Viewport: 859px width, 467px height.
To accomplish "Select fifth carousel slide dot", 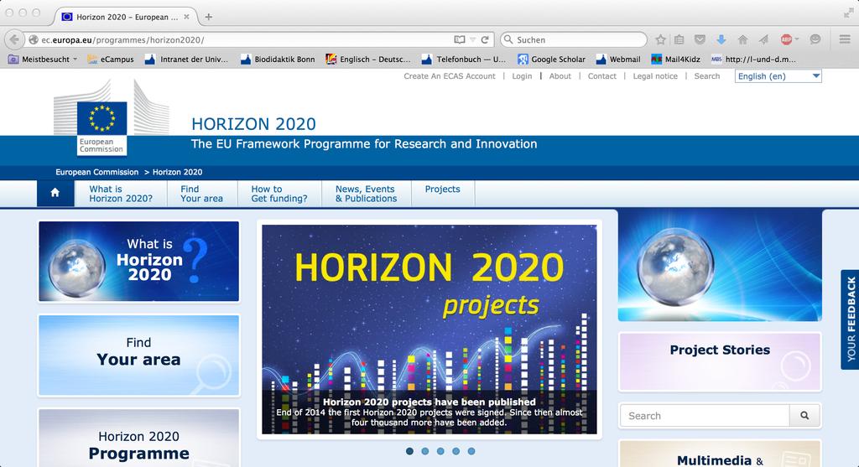I will [x=471, y=451].
